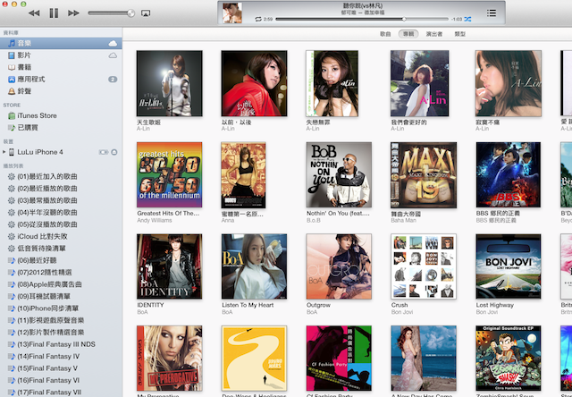This screenshot has height=397, width=572.
Task: Click the battery icon beside LuLu iPhone 4
Action: click(x=104, y=152)
